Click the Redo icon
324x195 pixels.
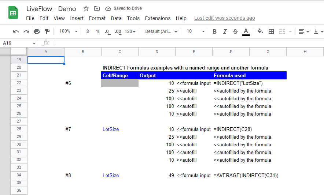(x=26, y=31)
